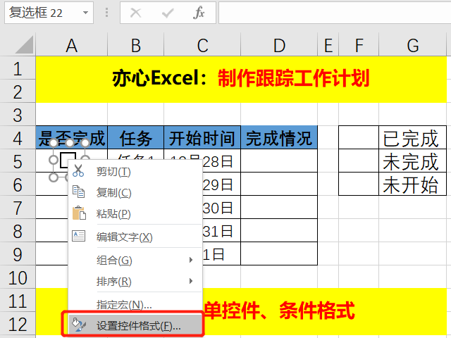This screenshot has height=338, width=451.
Task: Click the 是否完成 header cell
Action: pyautogui.click(x=72, y=138)
